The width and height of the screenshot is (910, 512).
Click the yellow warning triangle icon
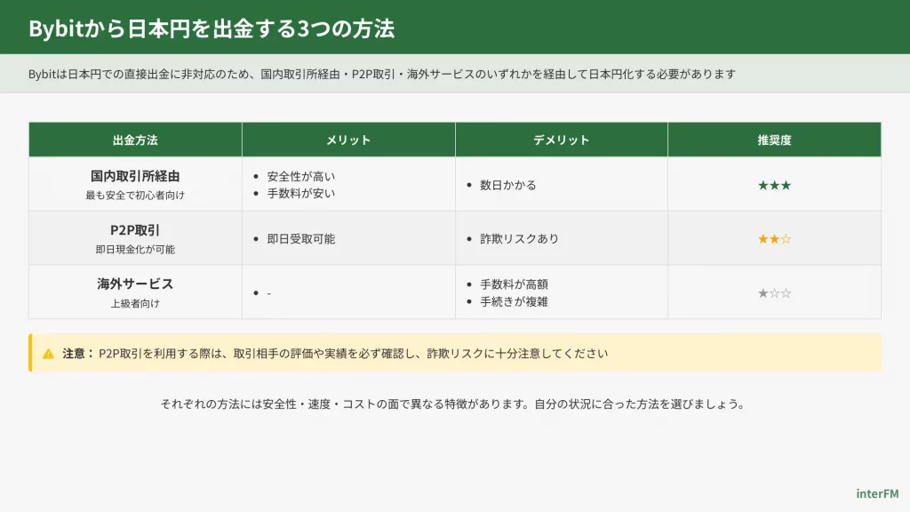coord(48,353)
